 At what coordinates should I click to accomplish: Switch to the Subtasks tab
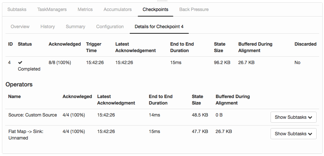click(17, 9)
